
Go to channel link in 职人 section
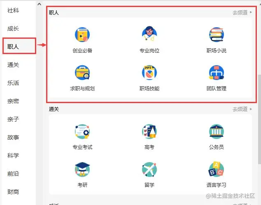242,12
